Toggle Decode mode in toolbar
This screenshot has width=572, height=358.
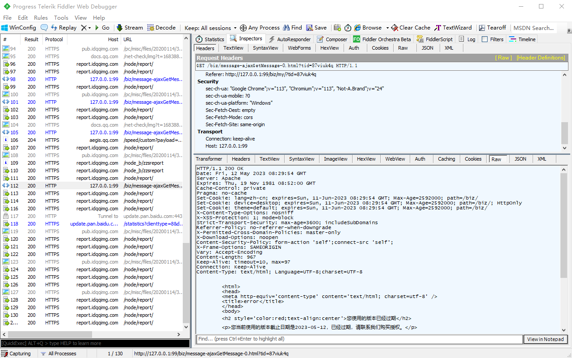[161, 28]
